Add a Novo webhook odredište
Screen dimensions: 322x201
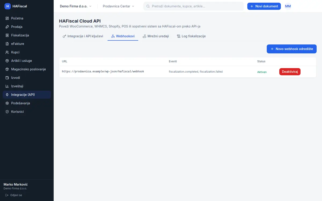292,49
